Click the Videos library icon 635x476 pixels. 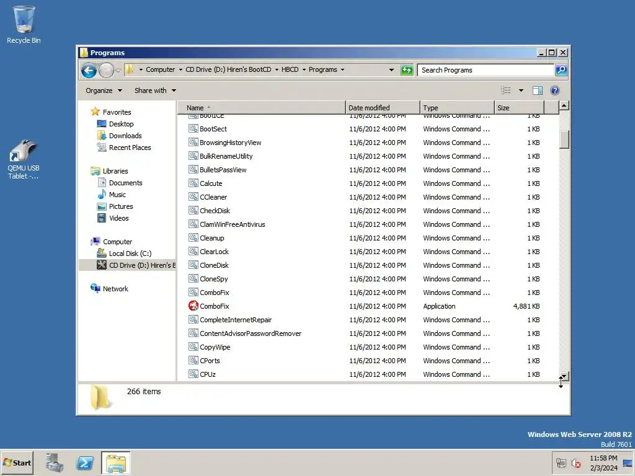(102, 218)
